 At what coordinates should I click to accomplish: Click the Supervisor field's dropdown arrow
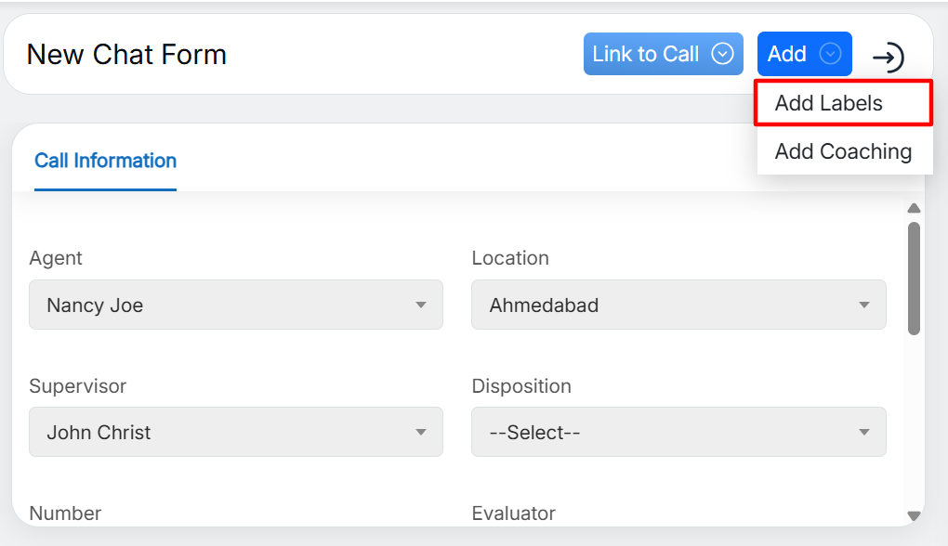[x=421, y=432]
